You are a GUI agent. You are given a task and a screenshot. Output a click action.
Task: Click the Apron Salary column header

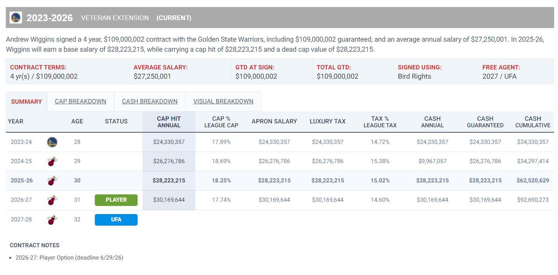click(x=274, y=121)
